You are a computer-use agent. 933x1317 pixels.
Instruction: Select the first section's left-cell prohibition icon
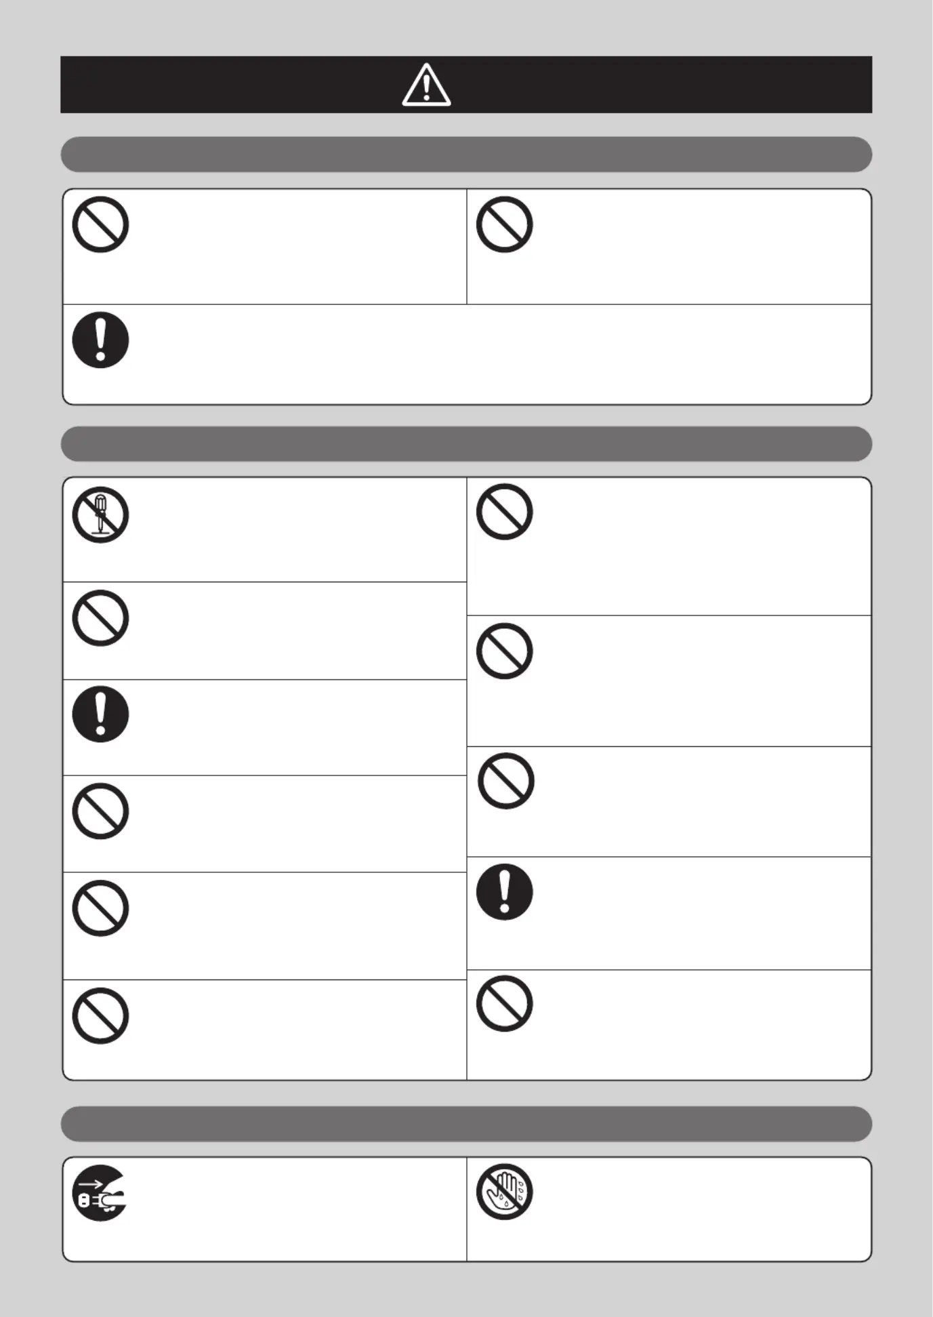click(100, 225)
